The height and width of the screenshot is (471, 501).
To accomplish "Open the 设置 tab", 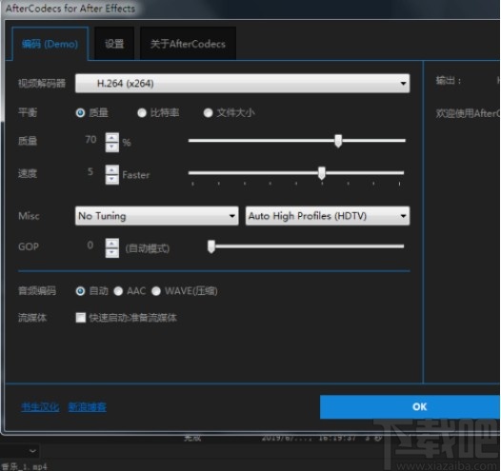I will coord(114,44).
